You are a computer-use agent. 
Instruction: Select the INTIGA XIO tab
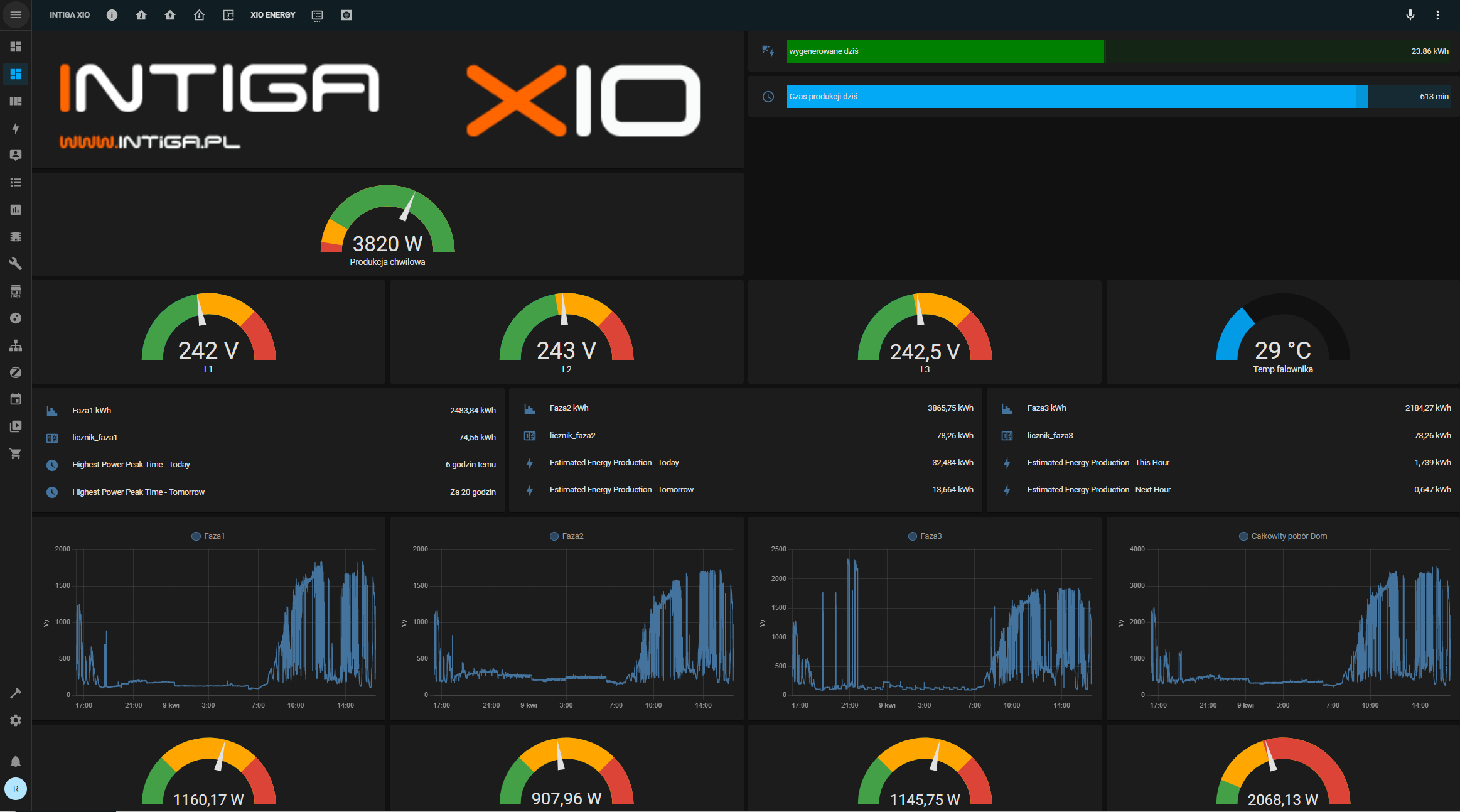(x=70, y=15)
